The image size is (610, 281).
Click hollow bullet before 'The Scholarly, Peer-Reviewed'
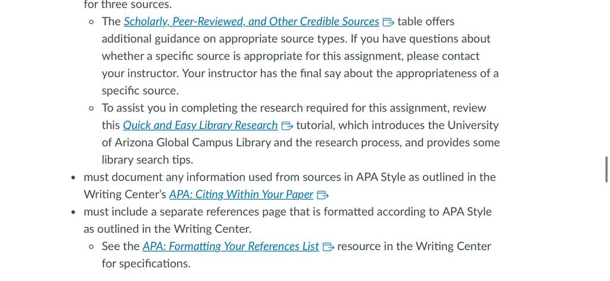(x=91, y=22)
